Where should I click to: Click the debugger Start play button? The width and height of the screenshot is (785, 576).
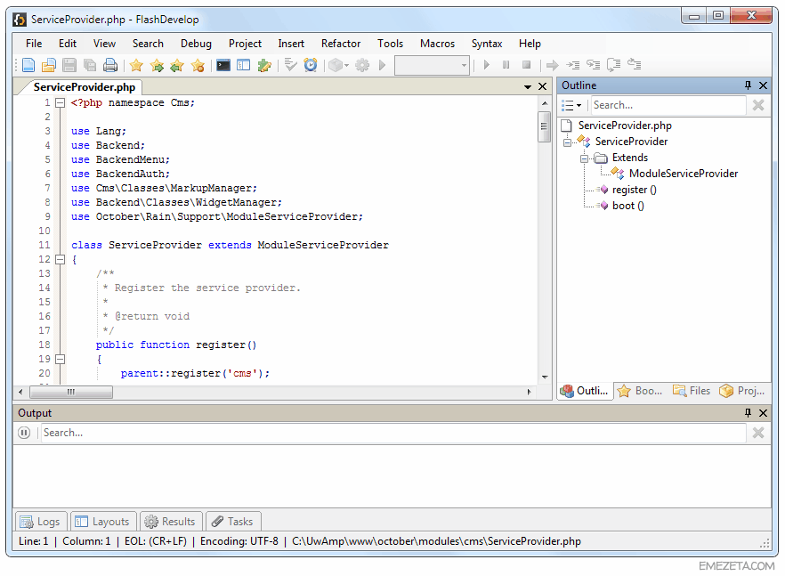pyautogui.click(x=486, y=65)
